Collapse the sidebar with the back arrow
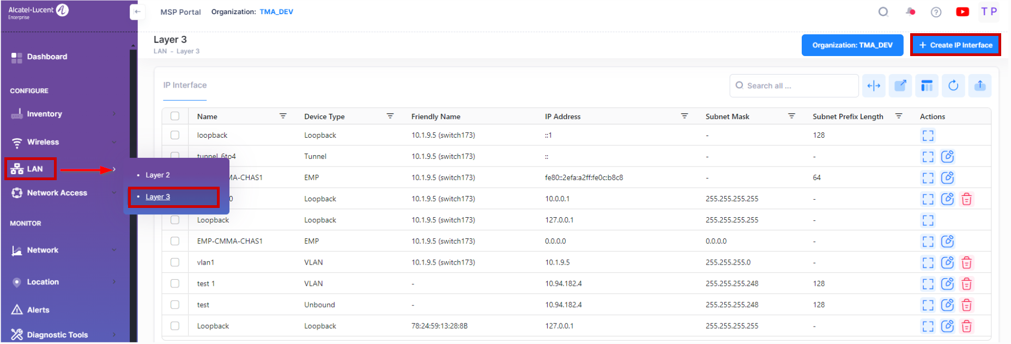Screen dimensions: 1011x344 click(137, 11)
